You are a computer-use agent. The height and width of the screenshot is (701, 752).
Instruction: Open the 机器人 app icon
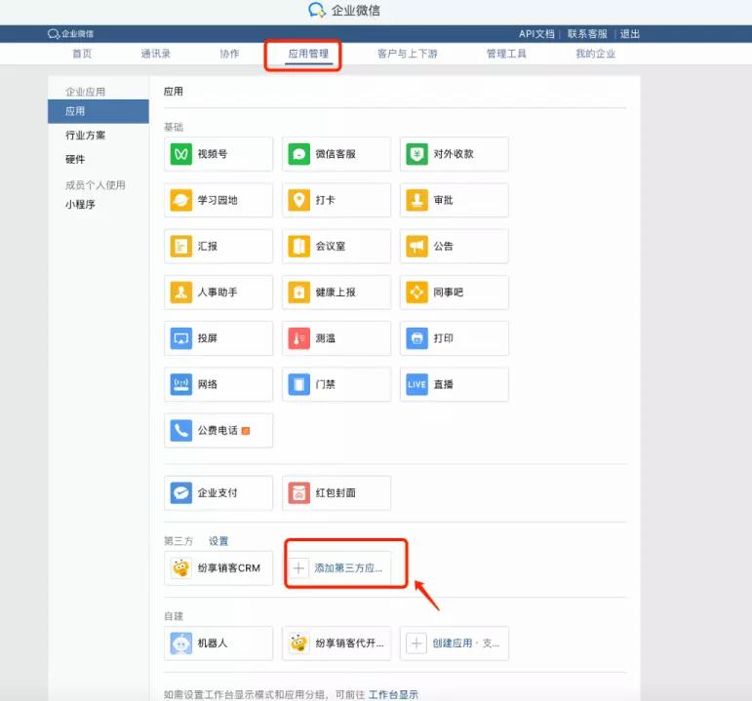[180, 643]
